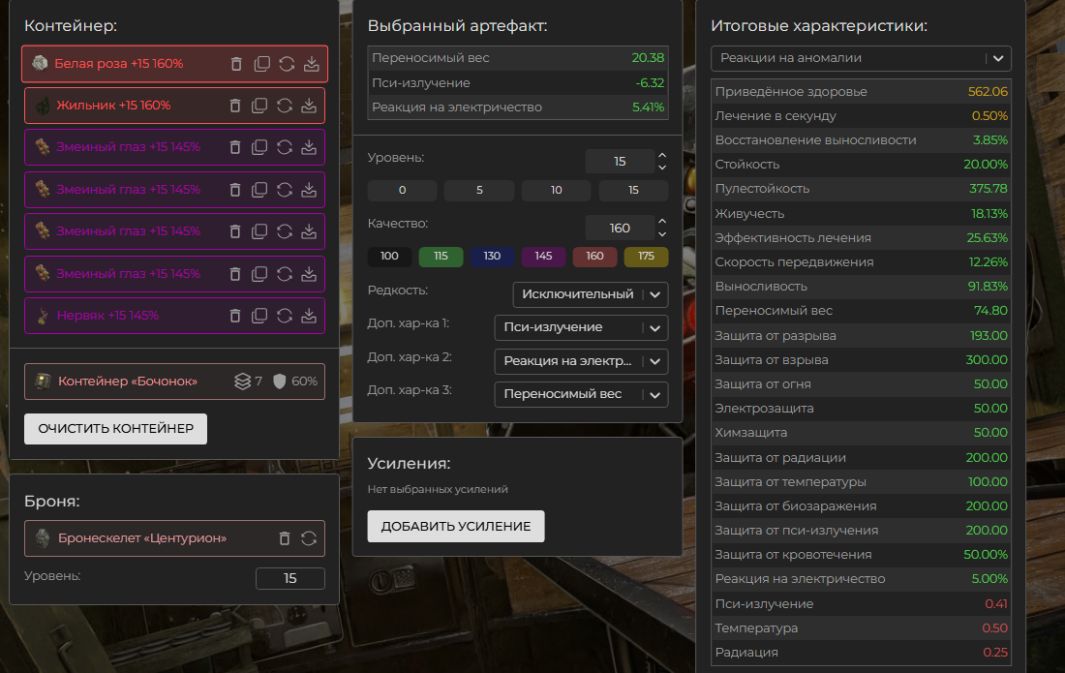Swap the Бронескелет «Центурион» armor
1065x673 pixels.
[x=310, y=538]
